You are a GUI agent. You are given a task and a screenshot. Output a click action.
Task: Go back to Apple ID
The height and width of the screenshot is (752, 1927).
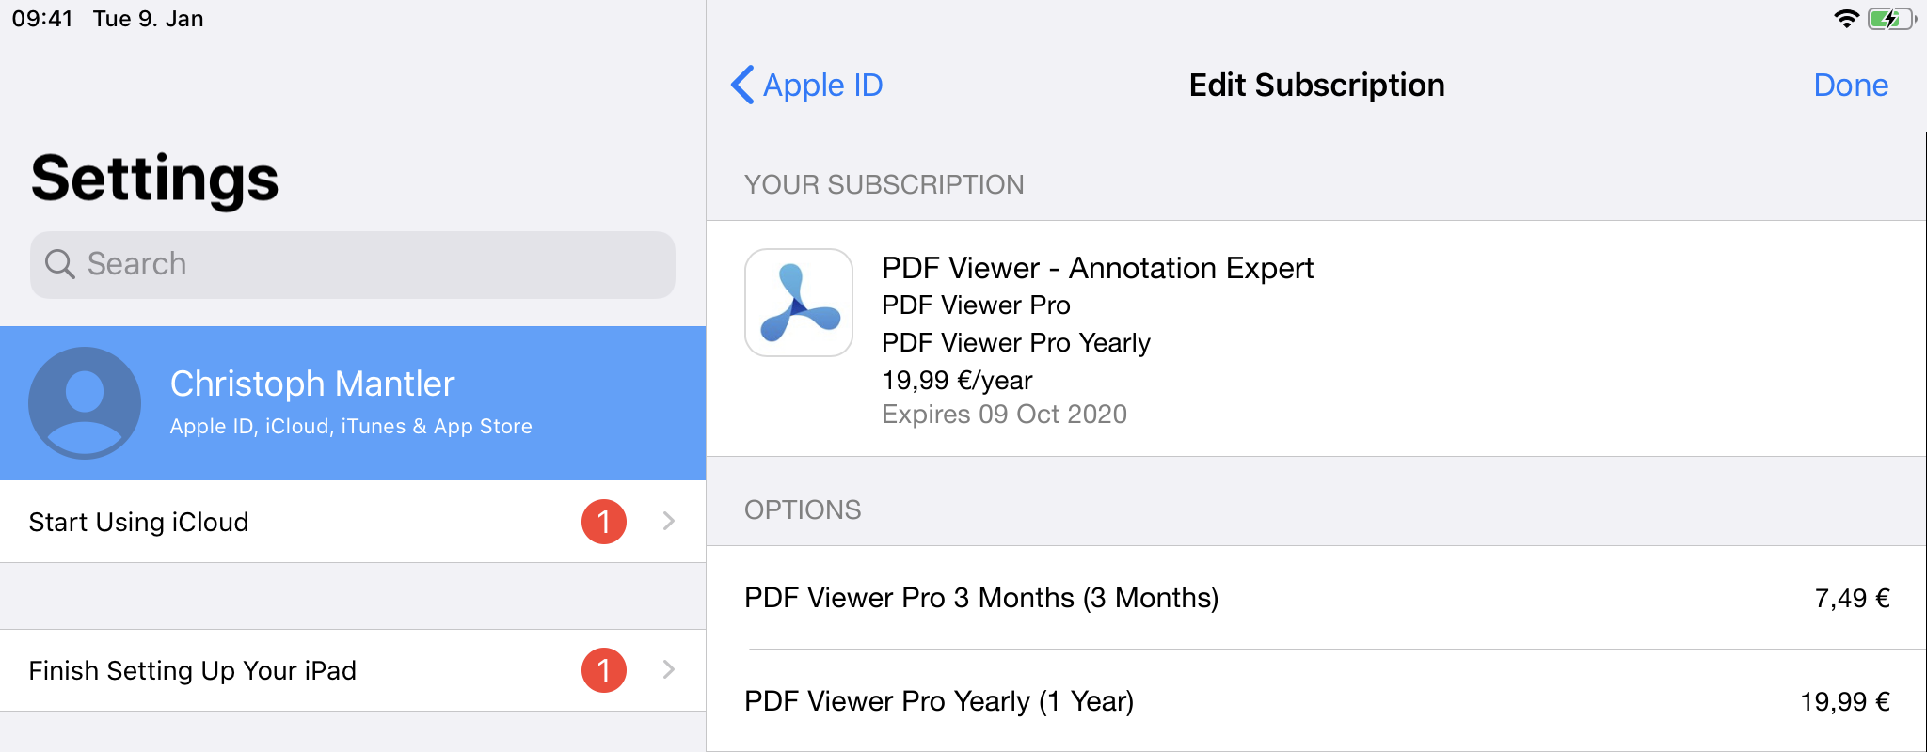pyautogui.click(x=822, y=85)
